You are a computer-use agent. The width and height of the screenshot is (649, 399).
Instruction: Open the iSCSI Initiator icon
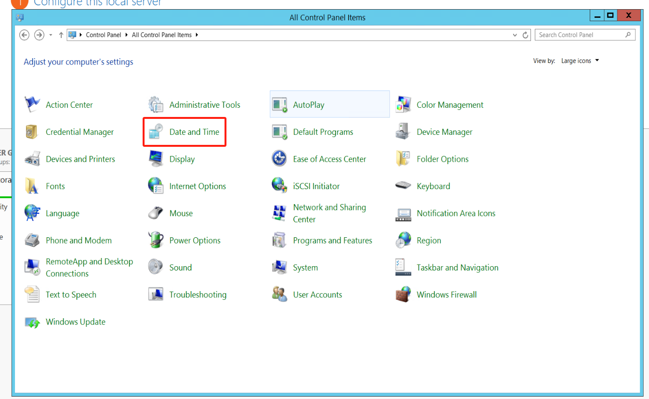click(x=279, y=186)
